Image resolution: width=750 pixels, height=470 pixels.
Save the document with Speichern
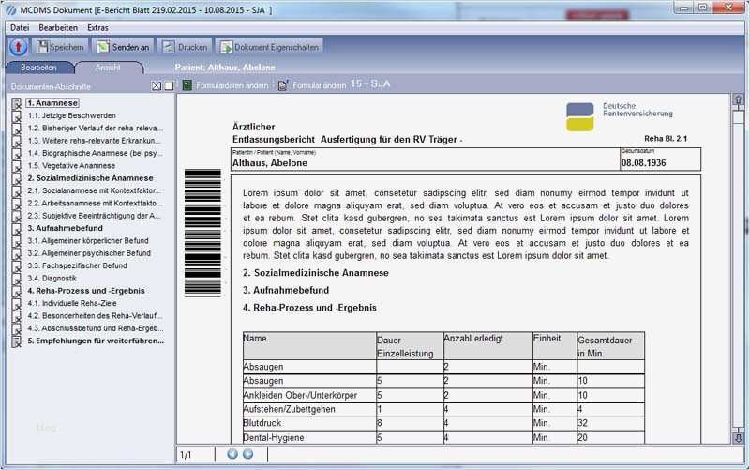tap(60, 46)
